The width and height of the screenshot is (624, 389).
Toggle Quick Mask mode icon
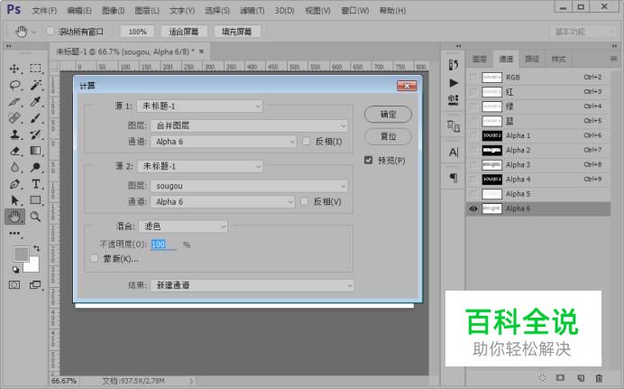point(14,284)
